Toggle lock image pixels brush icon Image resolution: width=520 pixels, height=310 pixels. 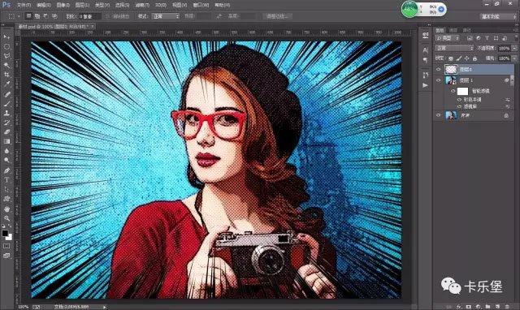pos(459,58)
